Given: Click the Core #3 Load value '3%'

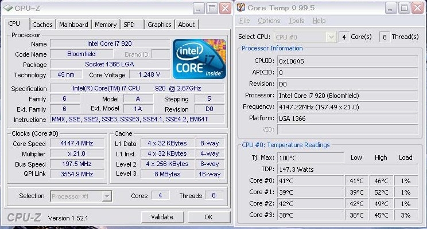Looking at the screenshot, I should pos(406,215).
